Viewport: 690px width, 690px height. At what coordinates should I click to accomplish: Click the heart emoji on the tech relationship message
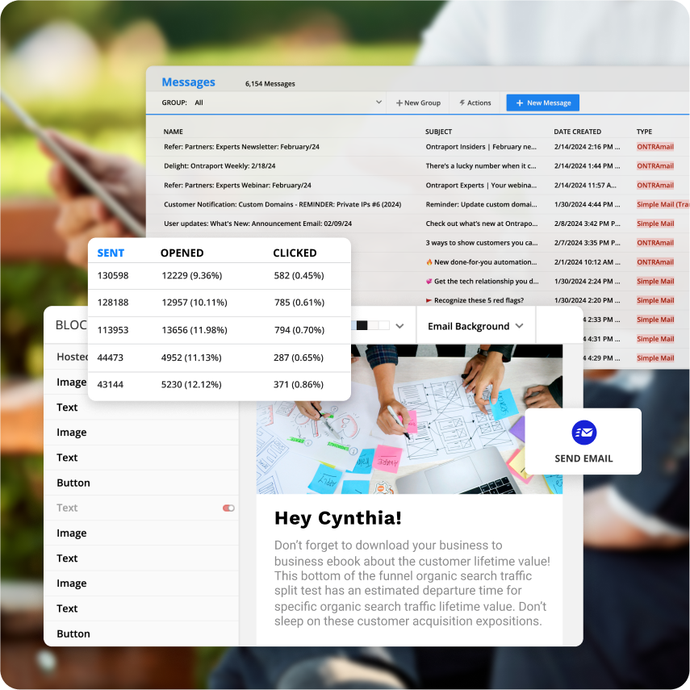tap(429, 281)
